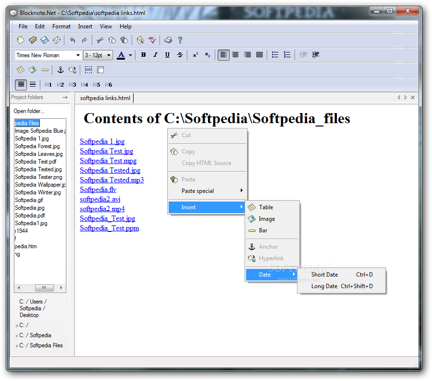
Task: Increase indent with indent icon
Action: [315, 55]
